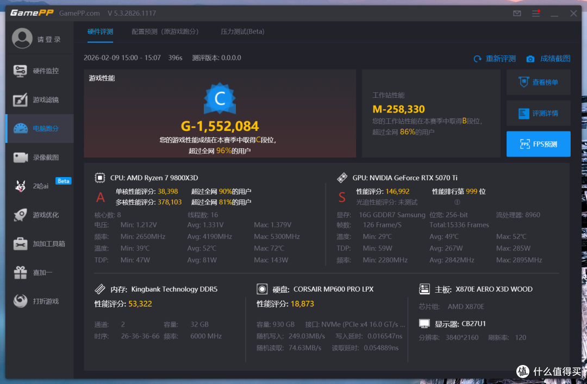Click the red S grade GPU letter
This screenshot has height=384, width=587.
[x=342, y=197]
